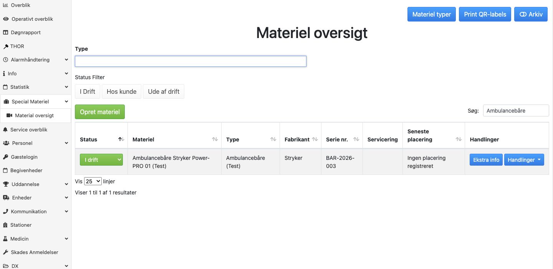Expand the Medicin menu chevron

pyautogui.click(x=66, y=239)
